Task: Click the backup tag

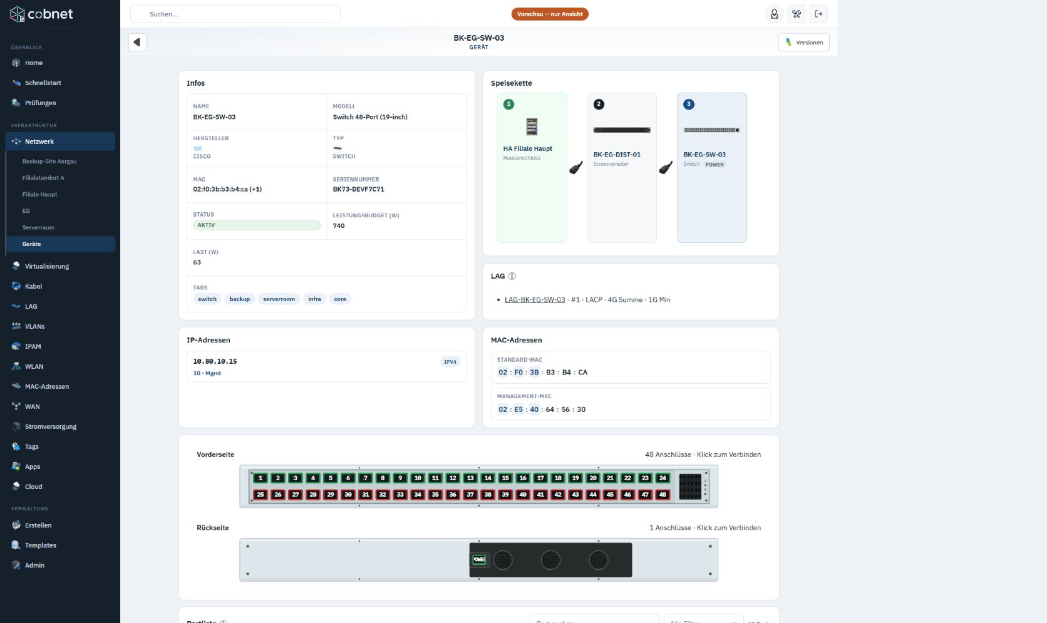Action: tap(239, 299)
